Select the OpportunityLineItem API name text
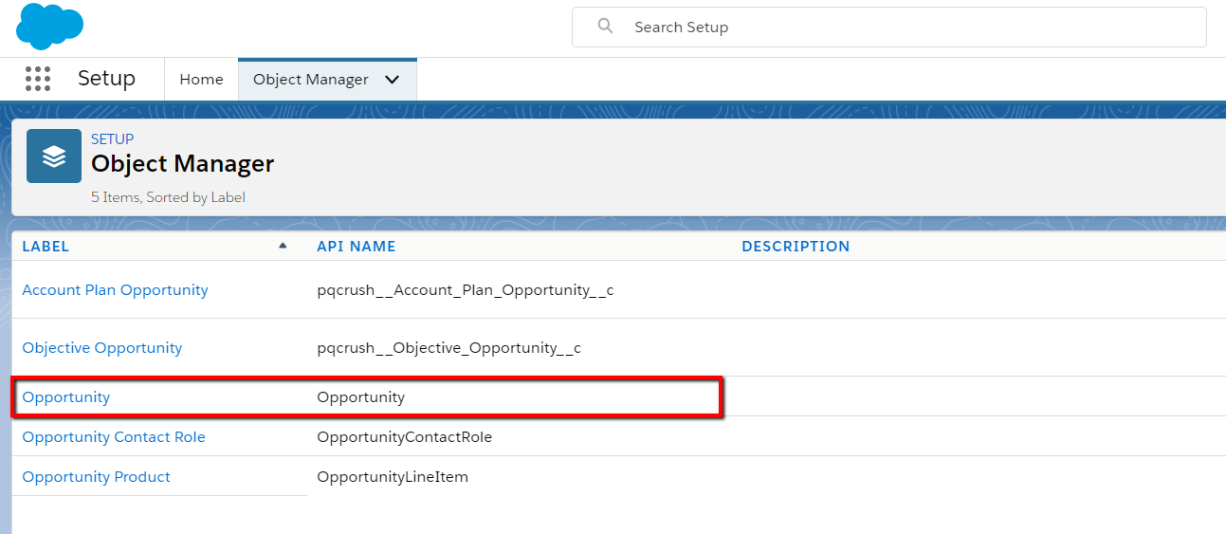Image resolution: width=1226 pixels, height=534 pixels. [x=393, y=477]
